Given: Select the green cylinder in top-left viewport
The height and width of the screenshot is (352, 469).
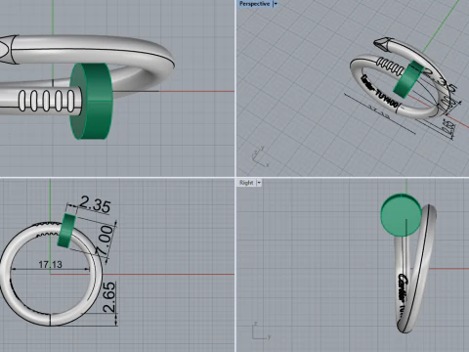Looking at the screenshot, I should [91, 101].
